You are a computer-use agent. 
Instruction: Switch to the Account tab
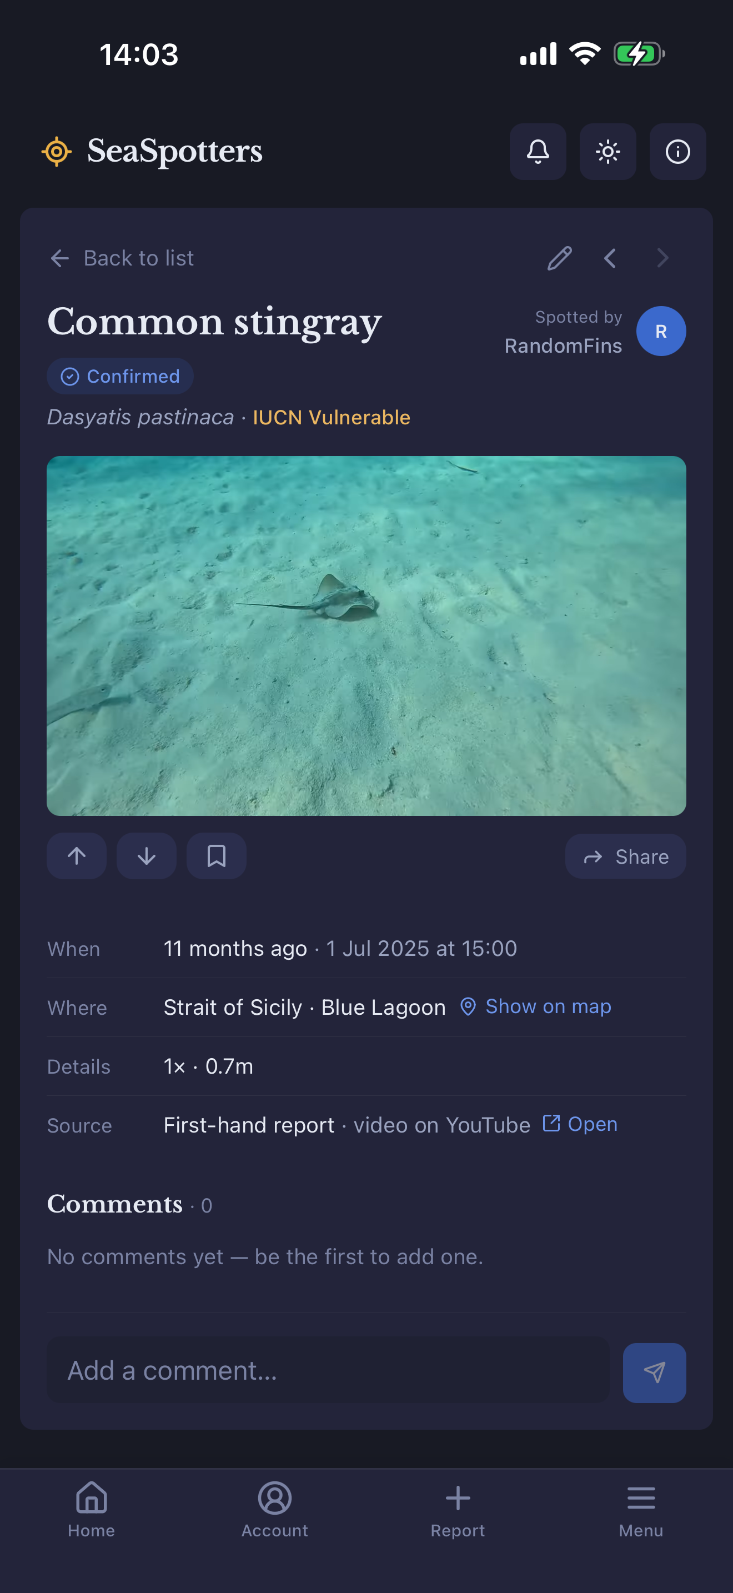(x=274, y=1510)
